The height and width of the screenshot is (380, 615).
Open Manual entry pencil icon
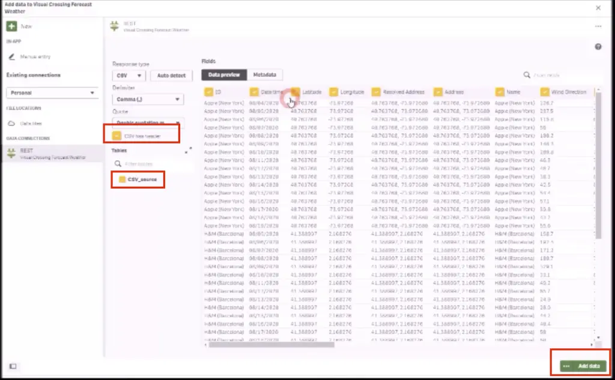click(x=12, y=56)
